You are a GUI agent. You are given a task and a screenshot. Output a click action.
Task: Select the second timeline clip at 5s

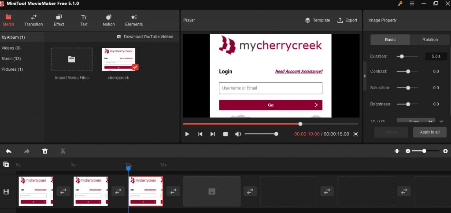point(91,191)
